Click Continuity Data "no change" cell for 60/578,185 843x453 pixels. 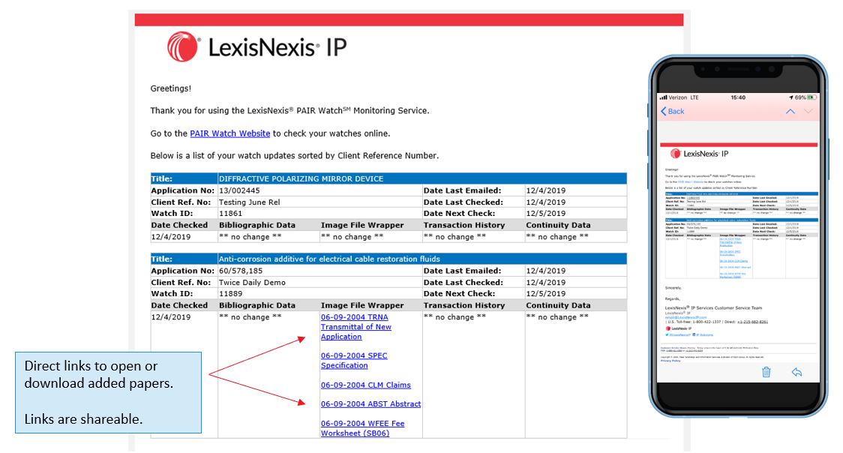pos(557,317)
